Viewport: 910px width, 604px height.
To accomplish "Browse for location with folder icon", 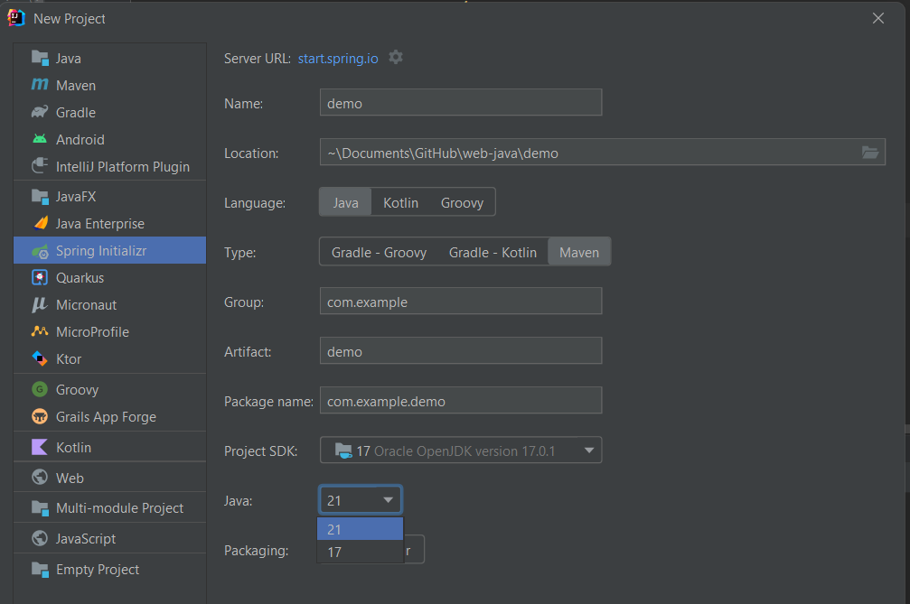I will [869, 153].
